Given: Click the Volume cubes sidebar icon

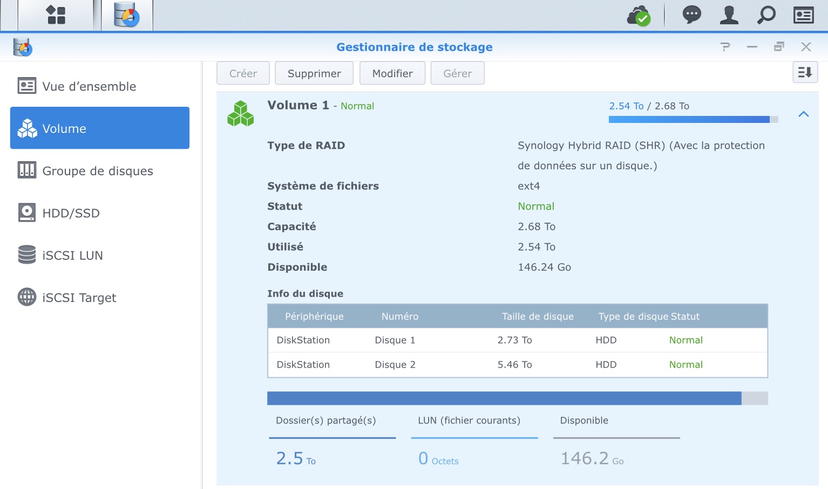Looking at the screenshot, I should (28, 128).
